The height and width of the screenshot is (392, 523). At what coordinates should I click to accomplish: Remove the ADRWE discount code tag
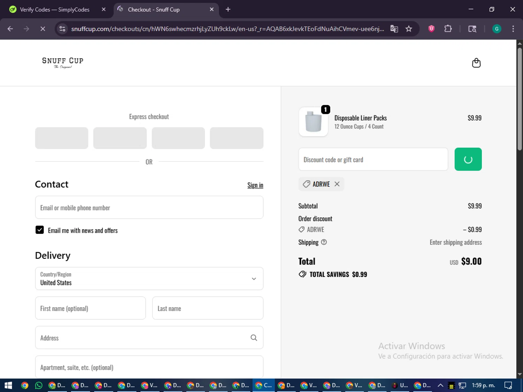pos(337,184)
